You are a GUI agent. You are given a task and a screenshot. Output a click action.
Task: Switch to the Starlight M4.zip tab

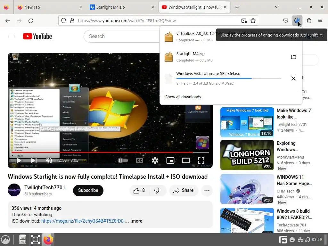pos(121,7)
